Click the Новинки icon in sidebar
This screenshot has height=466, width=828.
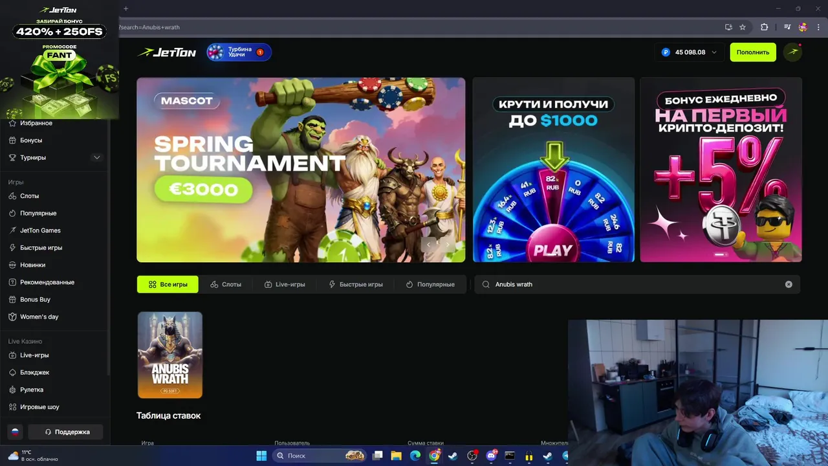[x=12, y=265]
